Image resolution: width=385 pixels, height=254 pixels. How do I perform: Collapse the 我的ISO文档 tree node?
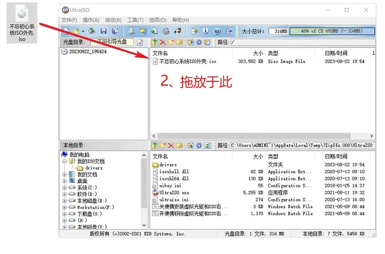pyautogui.click(x=65, y=162)
